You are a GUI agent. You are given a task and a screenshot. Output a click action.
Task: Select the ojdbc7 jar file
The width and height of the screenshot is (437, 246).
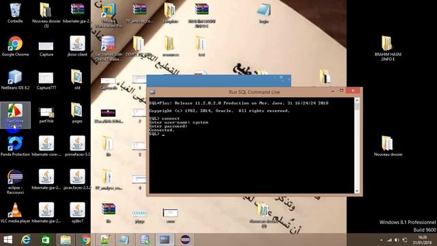77,213
